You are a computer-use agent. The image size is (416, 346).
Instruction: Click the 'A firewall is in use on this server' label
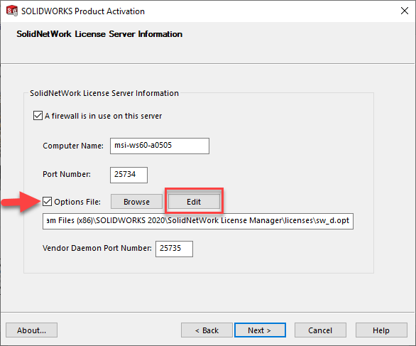103,116
